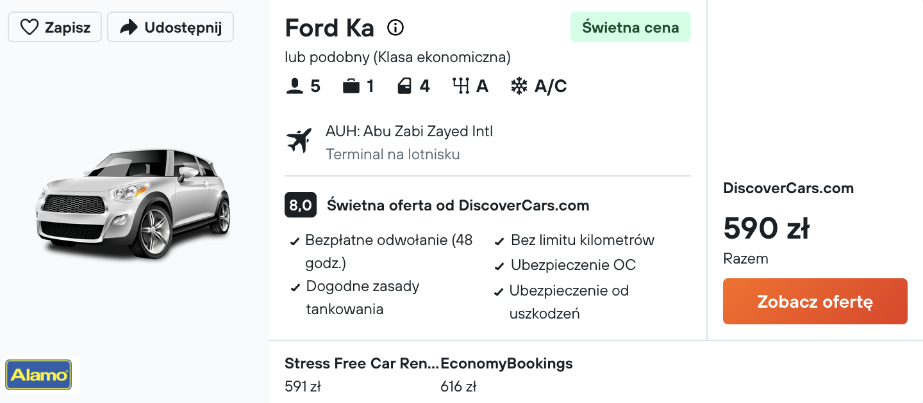Click the airplane pickup location icon
The width and height of the screenshot is (923, 403).
click(x=299, y=141)
